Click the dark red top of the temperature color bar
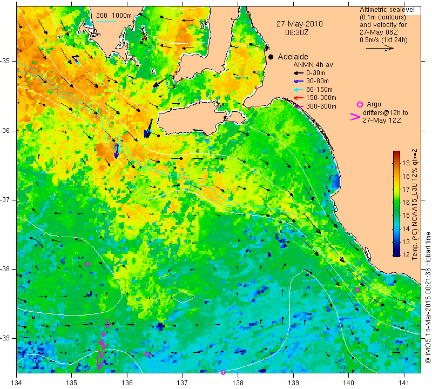 pos(396,153)
